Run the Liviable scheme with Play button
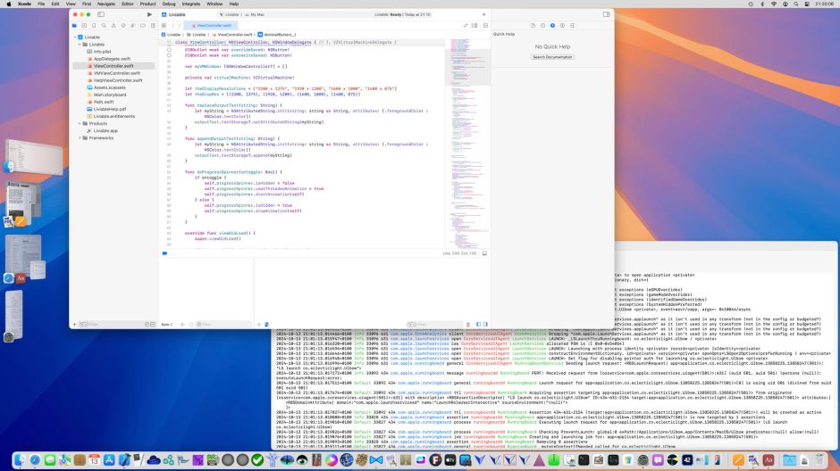Screen dimensions: 840x471 coord(149,14)
